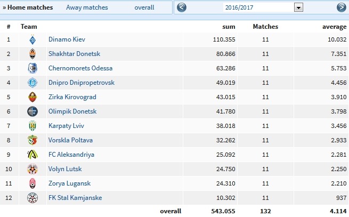
Task: Select the average value 2.933
Action: click(x=338, y=140)
